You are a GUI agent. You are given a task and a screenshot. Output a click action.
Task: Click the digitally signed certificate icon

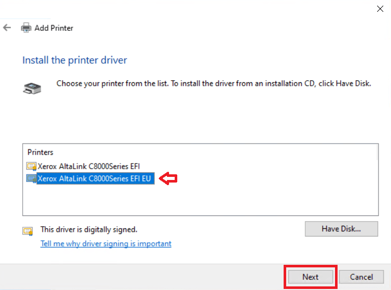tap(27, 231)
